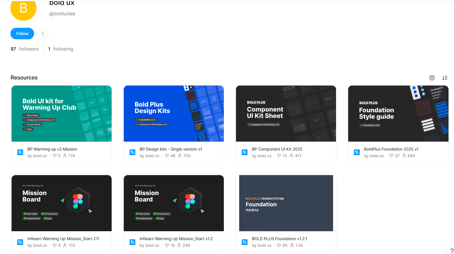Click by bold ux under BoldPlus Foundation 2025 v1
454x254 pixels.
(x=374, y=156)
